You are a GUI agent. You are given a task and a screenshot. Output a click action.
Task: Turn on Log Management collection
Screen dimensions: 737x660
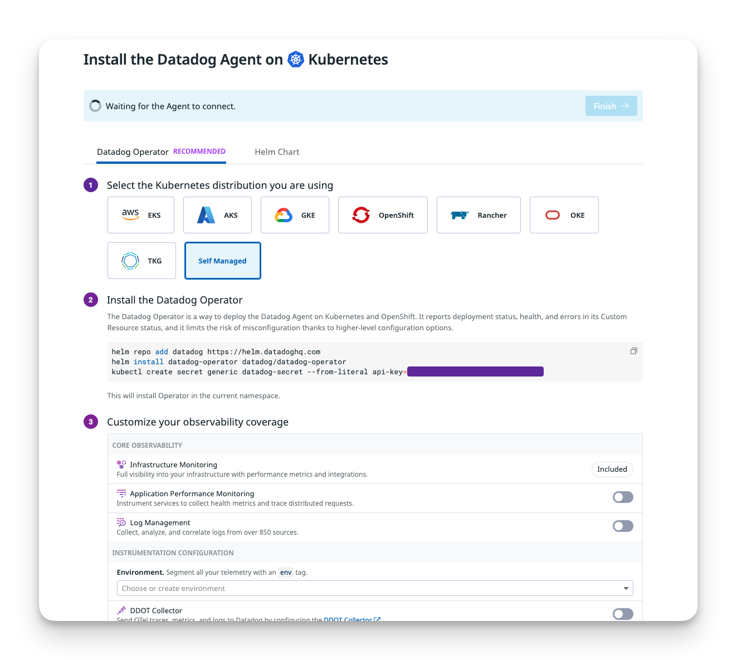coord(623,526)
